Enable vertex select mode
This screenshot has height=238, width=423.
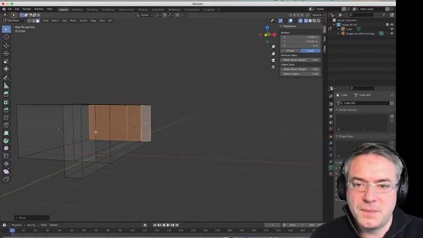29,20
